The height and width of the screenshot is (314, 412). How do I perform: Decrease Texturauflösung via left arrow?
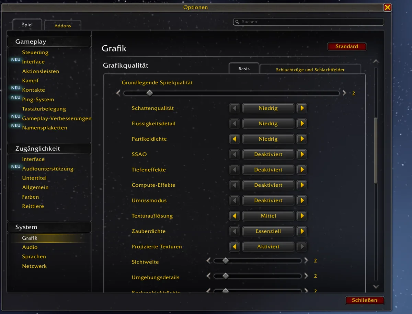click(234, 216)
